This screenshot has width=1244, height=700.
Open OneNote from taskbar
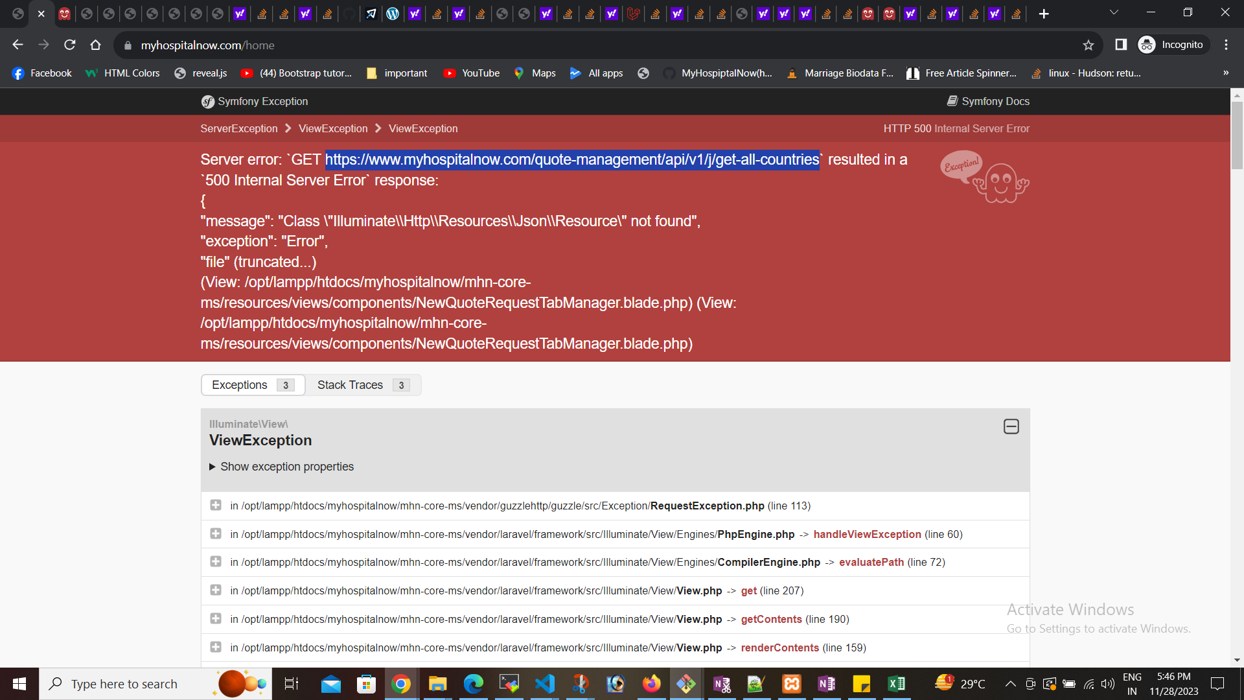[827, 684]
